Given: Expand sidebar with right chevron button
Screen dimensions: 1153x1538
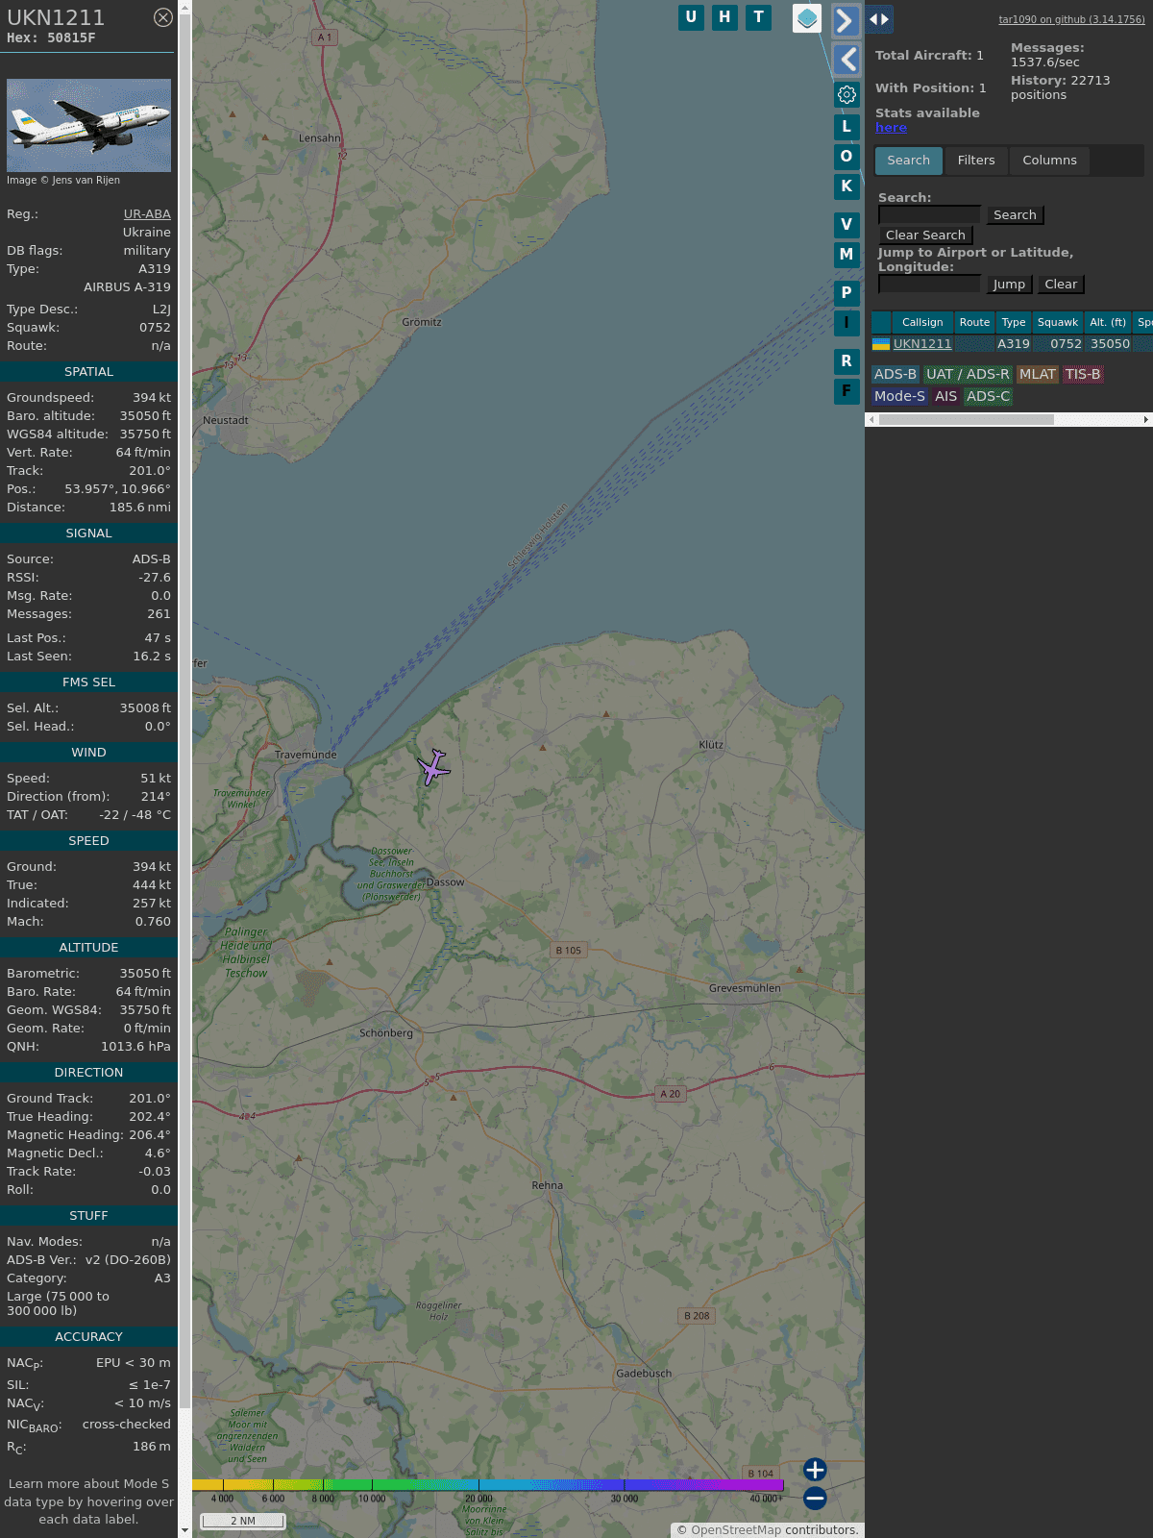Looking at the screenshot, I should point(846,20).
